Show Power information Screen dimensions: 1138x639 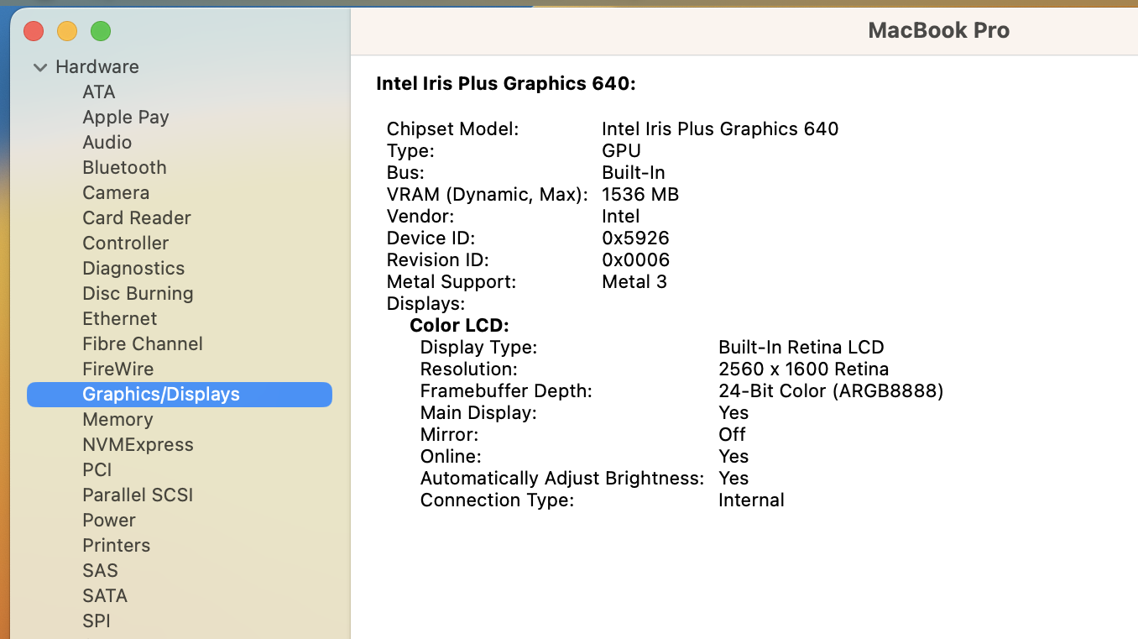(x=109, y=521)
